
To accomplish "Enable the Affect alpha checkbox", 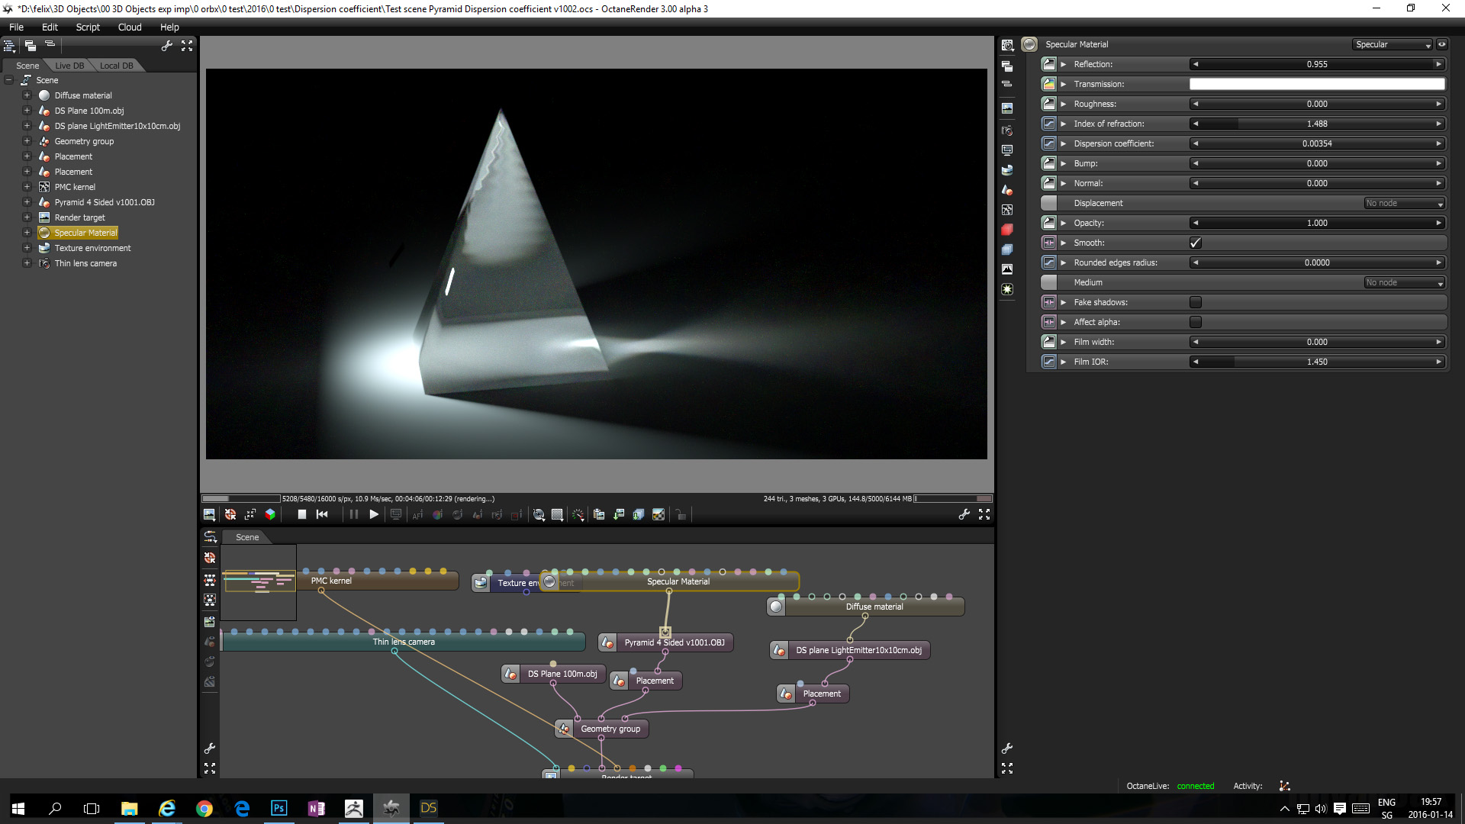I will tap(1196, 322).
